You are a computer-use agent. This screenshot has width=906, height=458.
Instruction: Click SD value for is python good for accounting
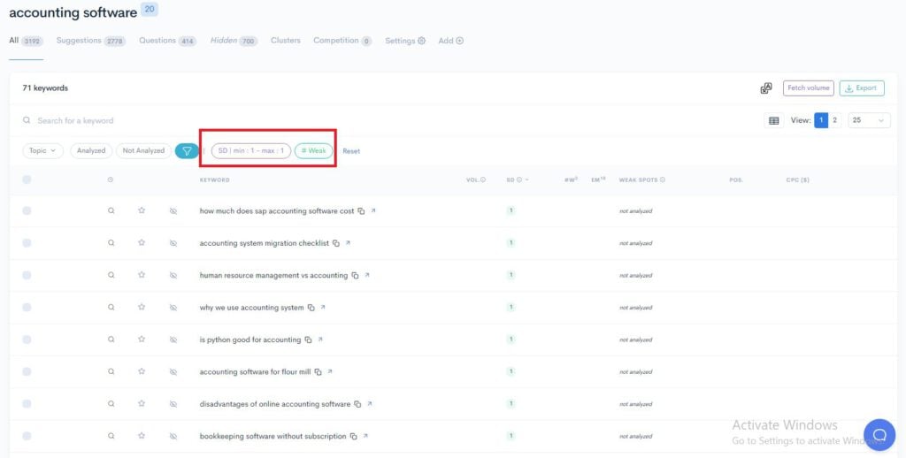pos(511,340)
